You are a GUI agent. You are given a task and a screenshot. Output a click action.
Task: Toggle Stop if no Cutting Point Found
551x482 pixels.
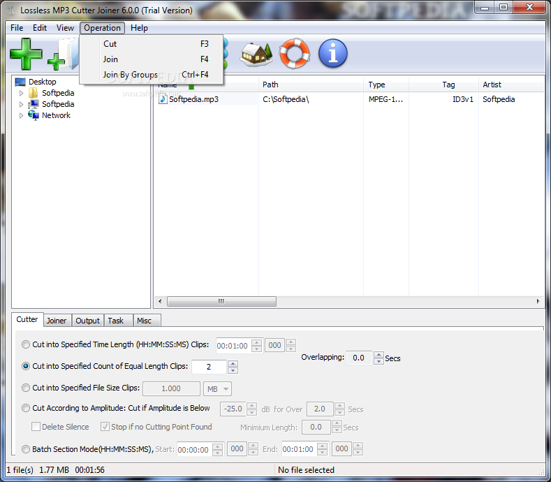click(105, 427)
